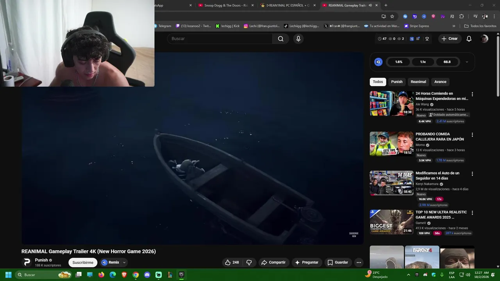This screenshot has height=281, width=500.
Task: Open the lechigg Kick bookmark
Action: coord(228,26)
